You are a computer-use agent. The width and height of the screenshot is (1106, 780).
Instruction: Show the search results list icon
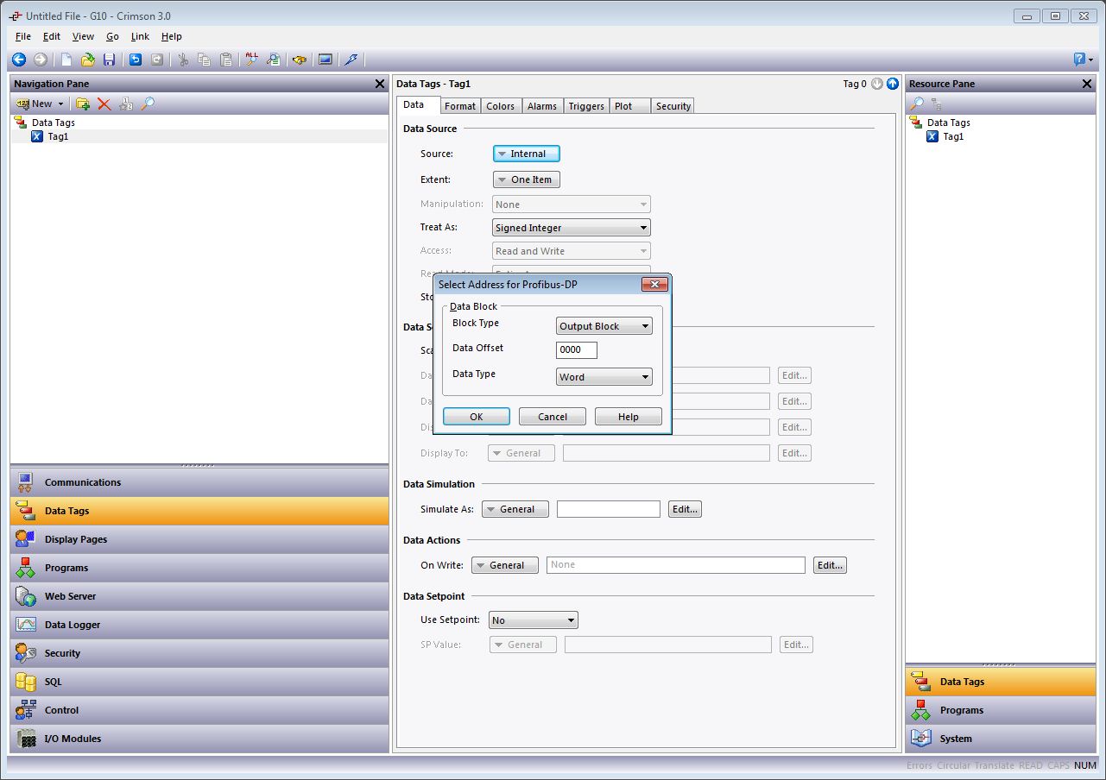pos(274,60)
